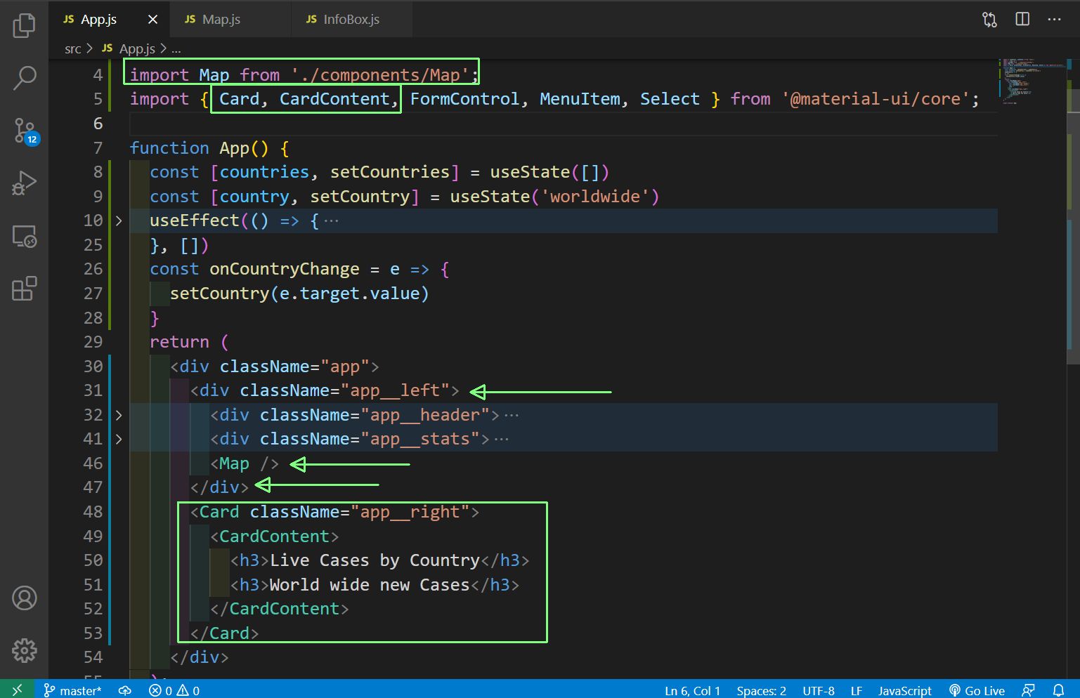Click line number 48 in the gutter
The image size is (1080, 698).
[x=93, y=512]
